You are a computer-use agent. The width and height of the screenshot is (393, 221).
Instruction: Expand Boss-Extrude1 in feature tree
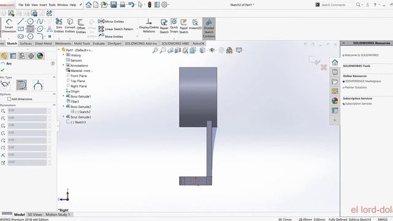point(64,96)
